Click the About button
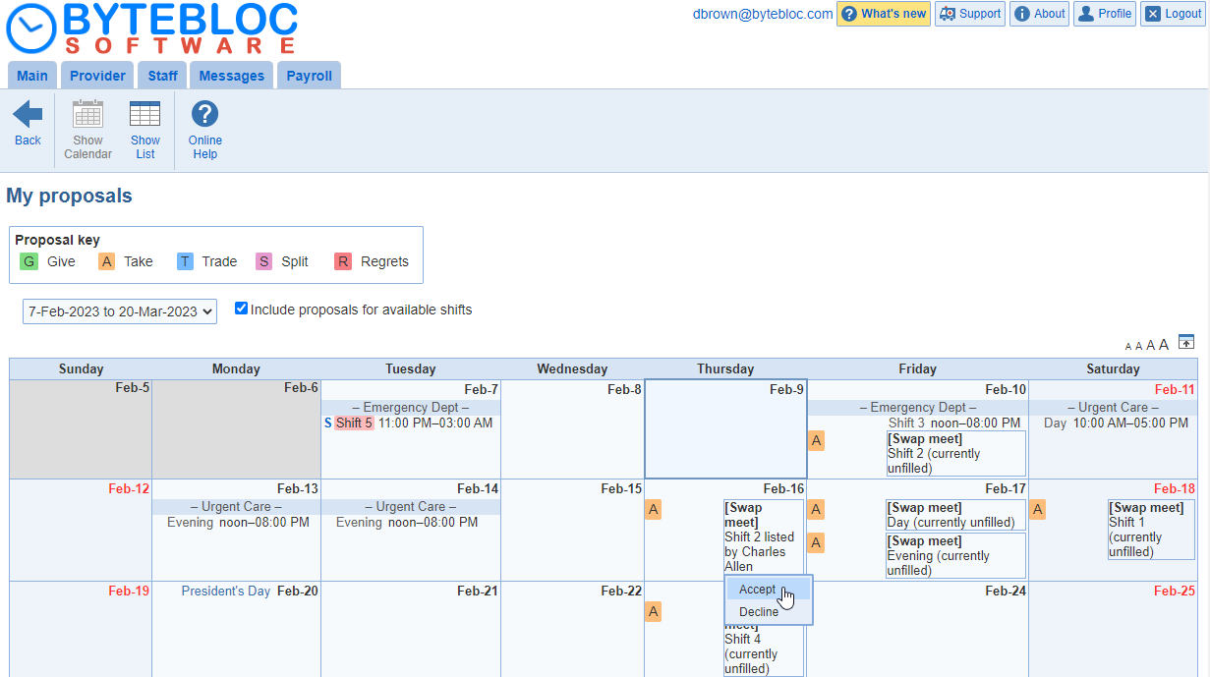The height and width of the screenshot is (677, 1210). pyautogui.click(x=1039, y=14)
